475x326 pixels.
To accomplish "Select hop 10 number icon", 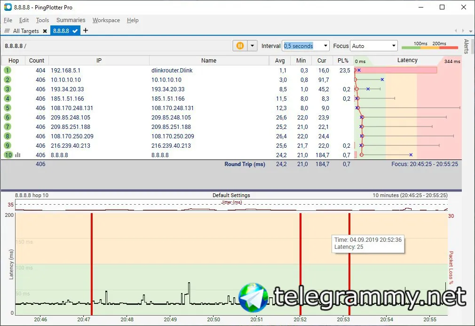I will [x=8, y=155].
